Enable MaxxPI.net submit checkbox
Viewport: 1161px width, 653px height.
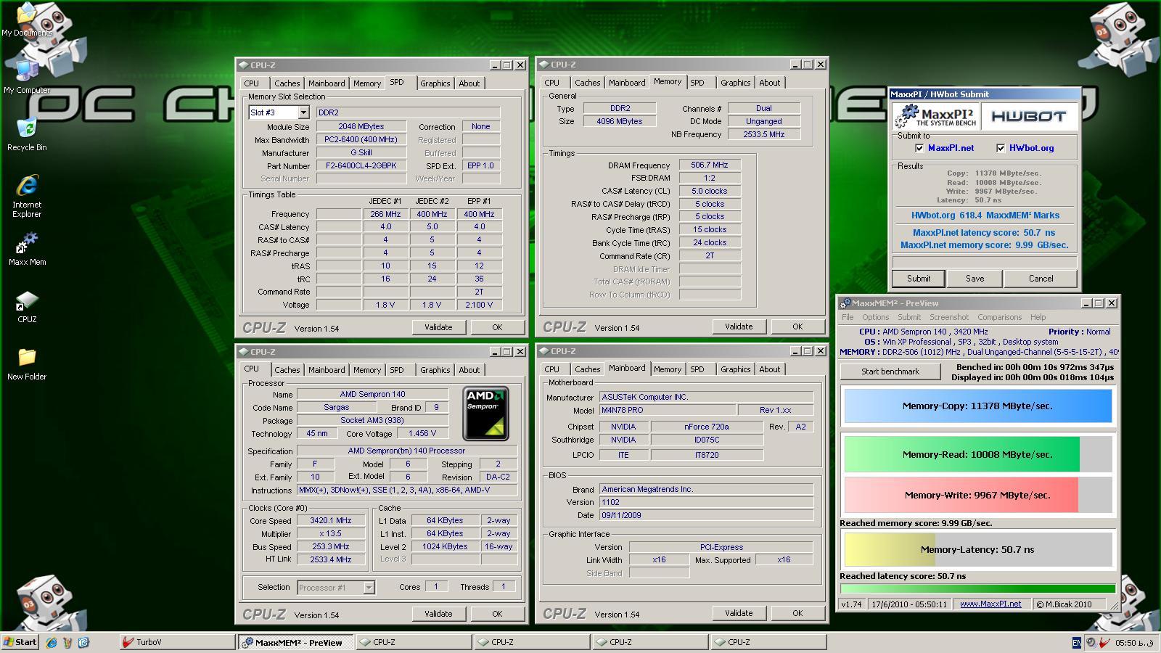tap(920, 148)
